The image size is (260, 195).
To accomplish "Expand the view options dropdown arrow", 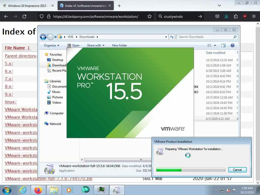I will coord(215,45).
